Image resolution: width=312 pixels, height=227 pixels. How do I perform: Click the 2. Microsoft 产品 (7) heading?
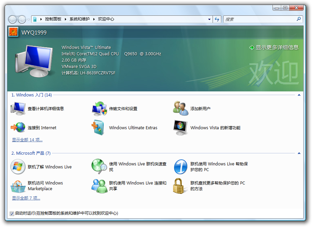point(31,153)
